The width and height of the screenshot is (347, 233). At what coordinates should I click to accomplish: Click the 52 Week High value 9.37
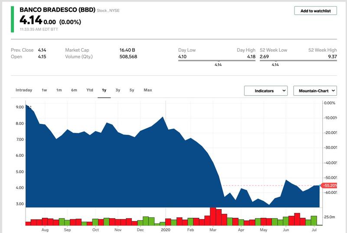[x=332, y=57]
